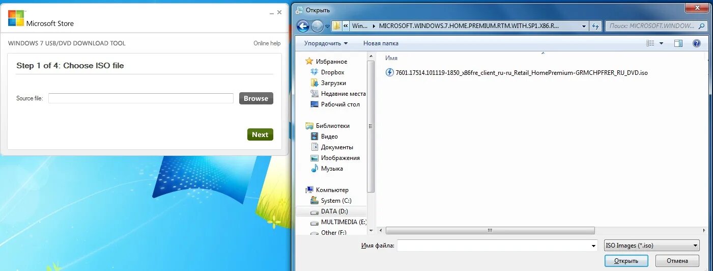713x271 pixels.
Task: Click the Microsoft Store logo
Action: tap(16, 18)
